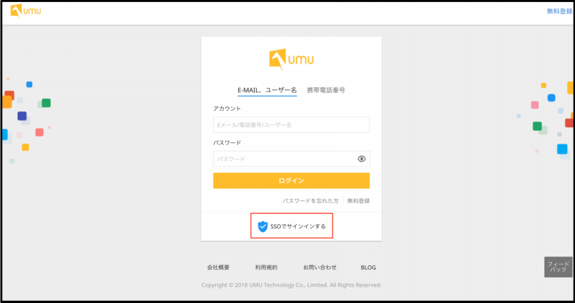Viewport: 575px width, 303px height.
Task: Switch to the 携帯電話番号 tab
Action: click(326, 90)
